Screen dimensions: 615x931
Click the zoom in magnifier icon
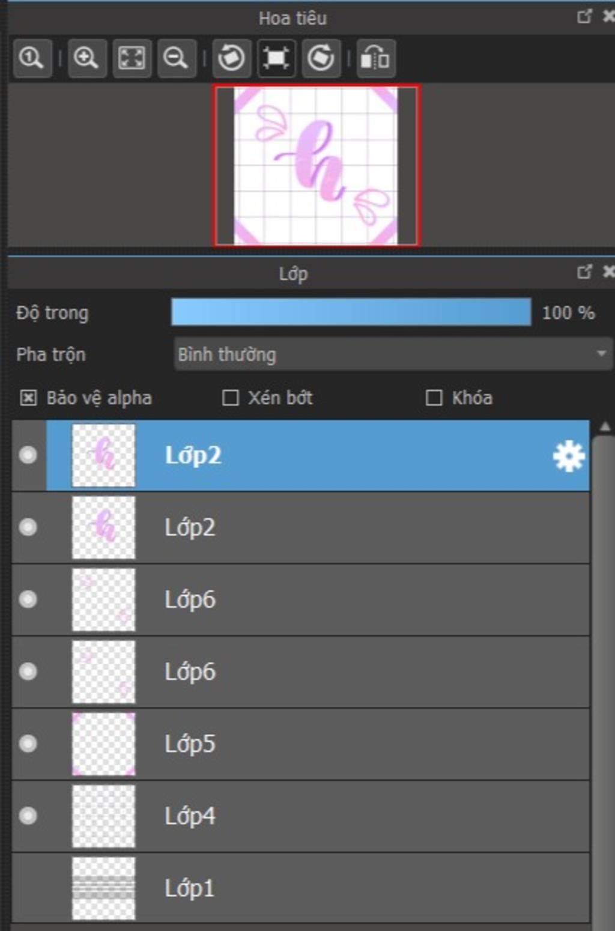tap(86, 58)
